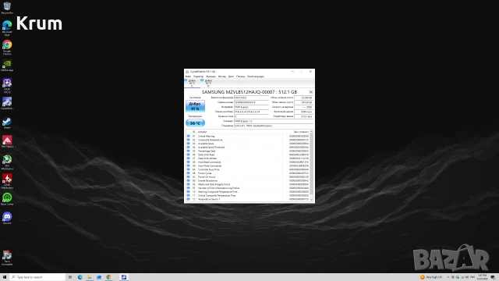Click the Добро 97 % health status button
Viewport: 499px width, 281px height.
(x=195, y=106)
